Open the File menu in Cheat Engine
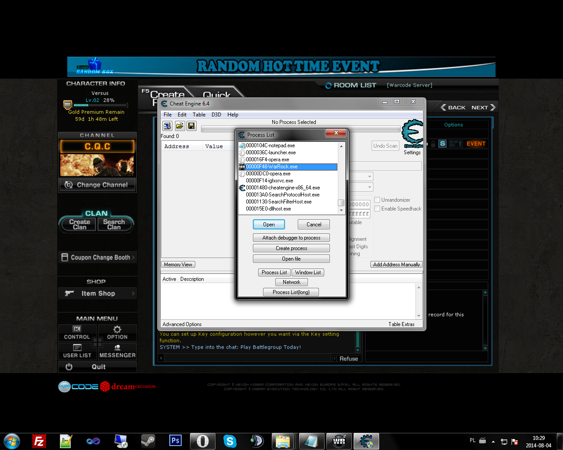563x450 pixels. (x=168, y=115)
